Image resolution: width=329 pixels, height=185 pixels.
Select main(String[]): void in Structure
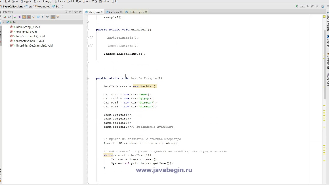[28, 27]
